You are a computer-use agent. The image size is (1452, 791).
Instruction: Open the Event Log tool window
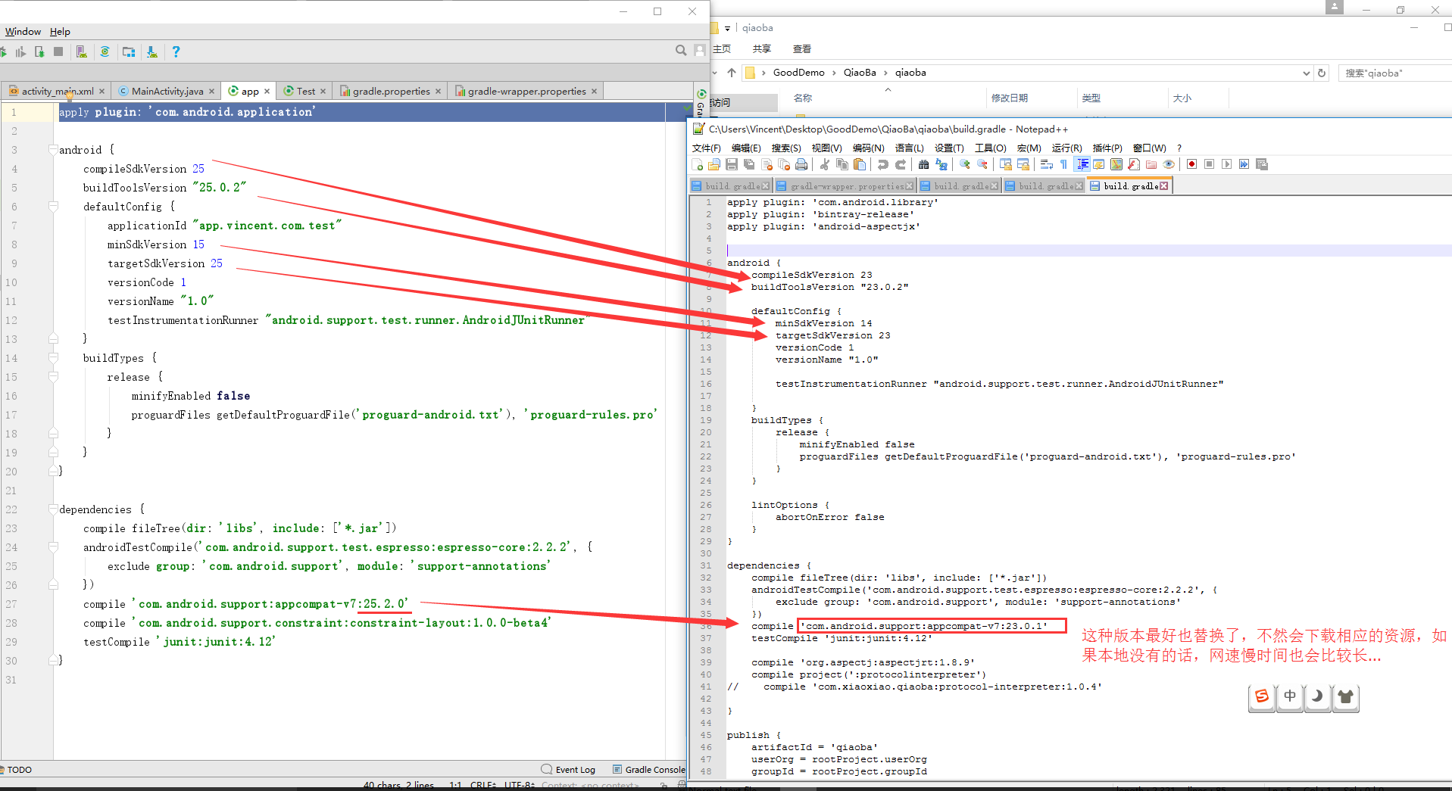tap(569, 770)
